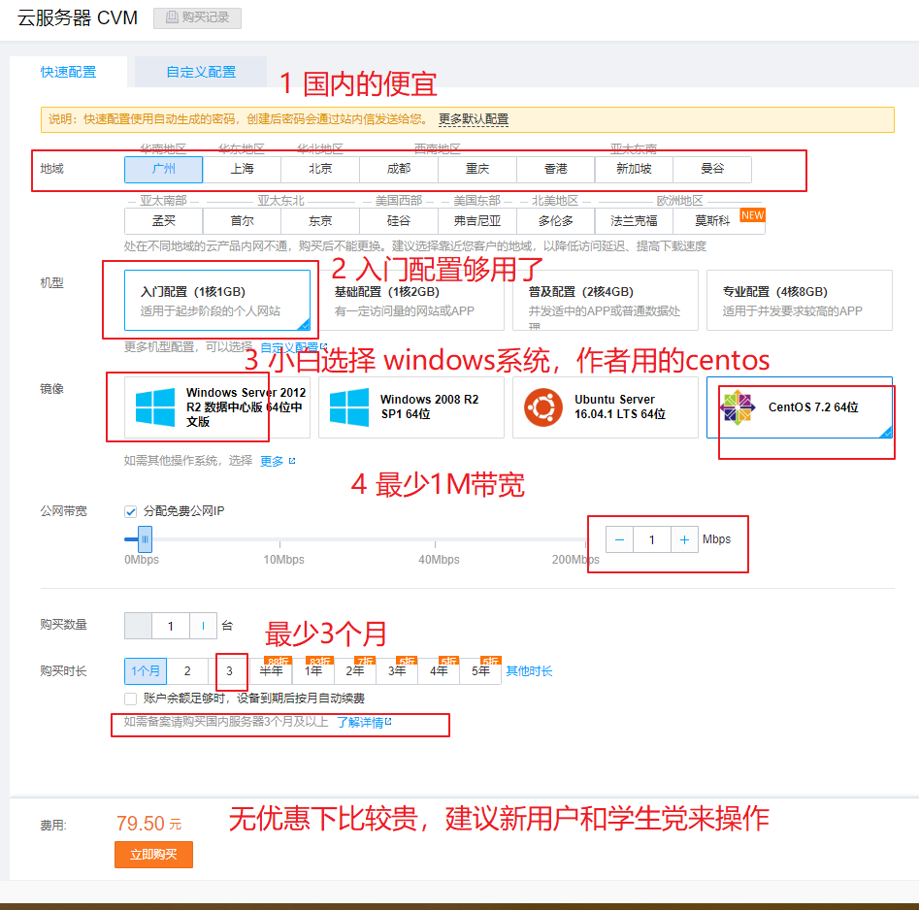Select the Windows 2008 R2 SP1 64位 label
This screenshot has height=910, width=919.
tap(429, 406)
